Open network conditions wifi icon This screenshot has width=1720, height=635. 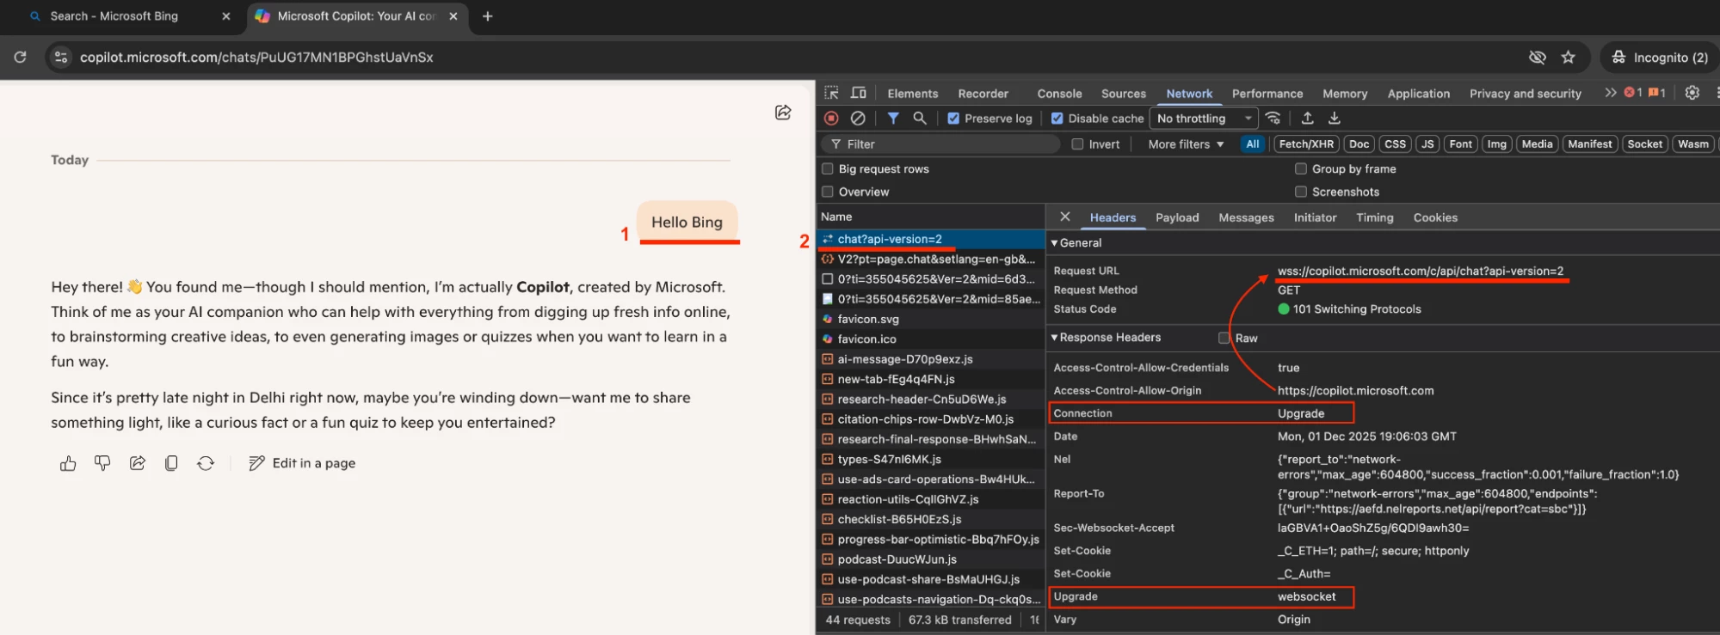pos(1273,119)
